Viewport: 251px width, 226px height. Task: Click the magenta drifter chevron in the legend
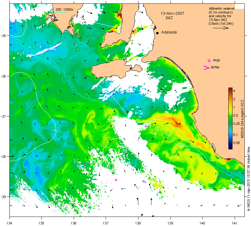pos(206,68)
